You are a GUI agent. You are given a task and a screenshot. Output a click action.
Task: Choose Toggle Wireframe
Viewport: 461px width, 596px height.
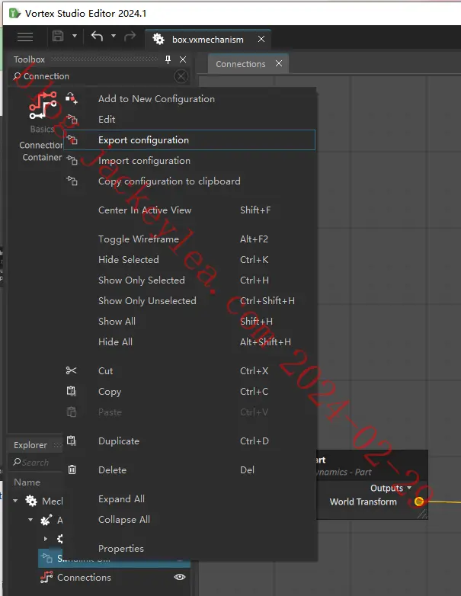[x=189, y=239]
